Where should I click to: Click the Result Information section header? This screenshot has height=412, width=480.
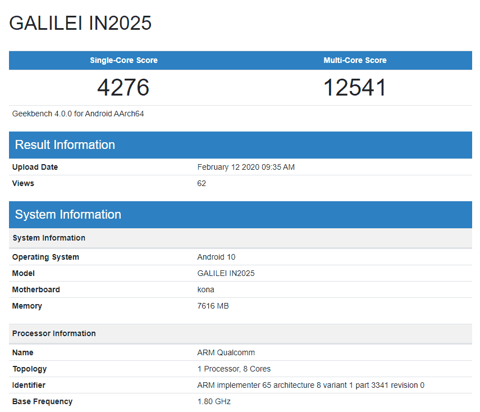pos(65,144)
